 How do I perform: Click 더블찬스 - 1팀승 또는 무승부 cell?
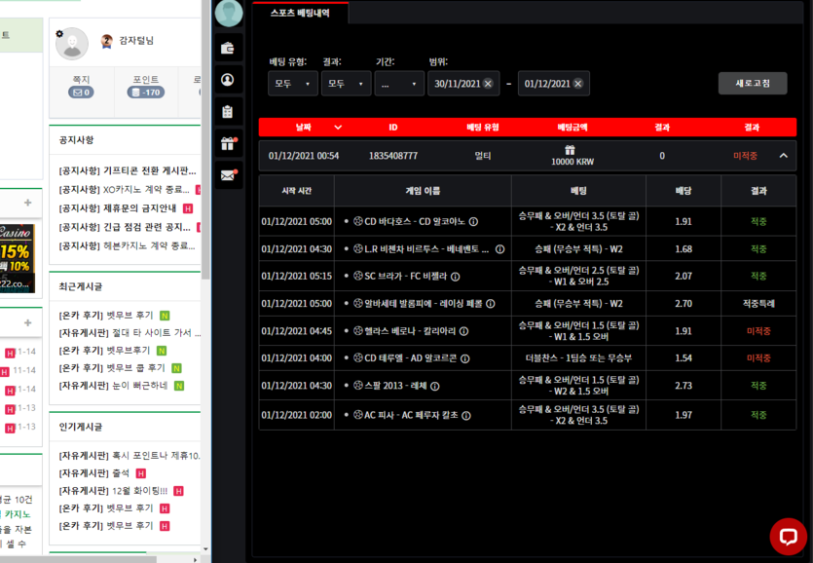[x=578, y=358]
